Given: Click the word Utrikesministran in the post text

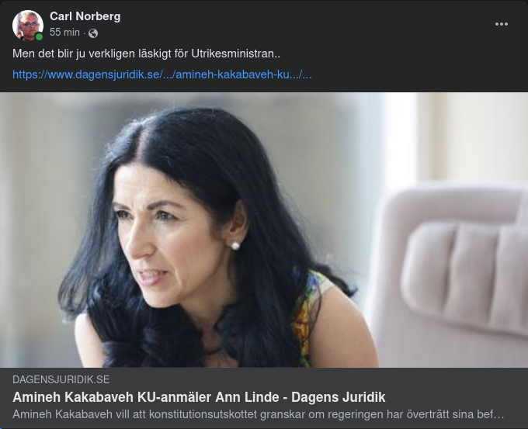Looking at the screenshot, I should pyautogui.click(x=235, y=54).
